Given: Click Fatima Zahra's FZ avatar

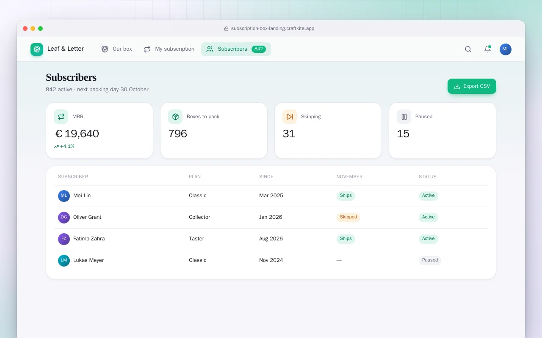Looking at the screenshot, I should [64, 239].
